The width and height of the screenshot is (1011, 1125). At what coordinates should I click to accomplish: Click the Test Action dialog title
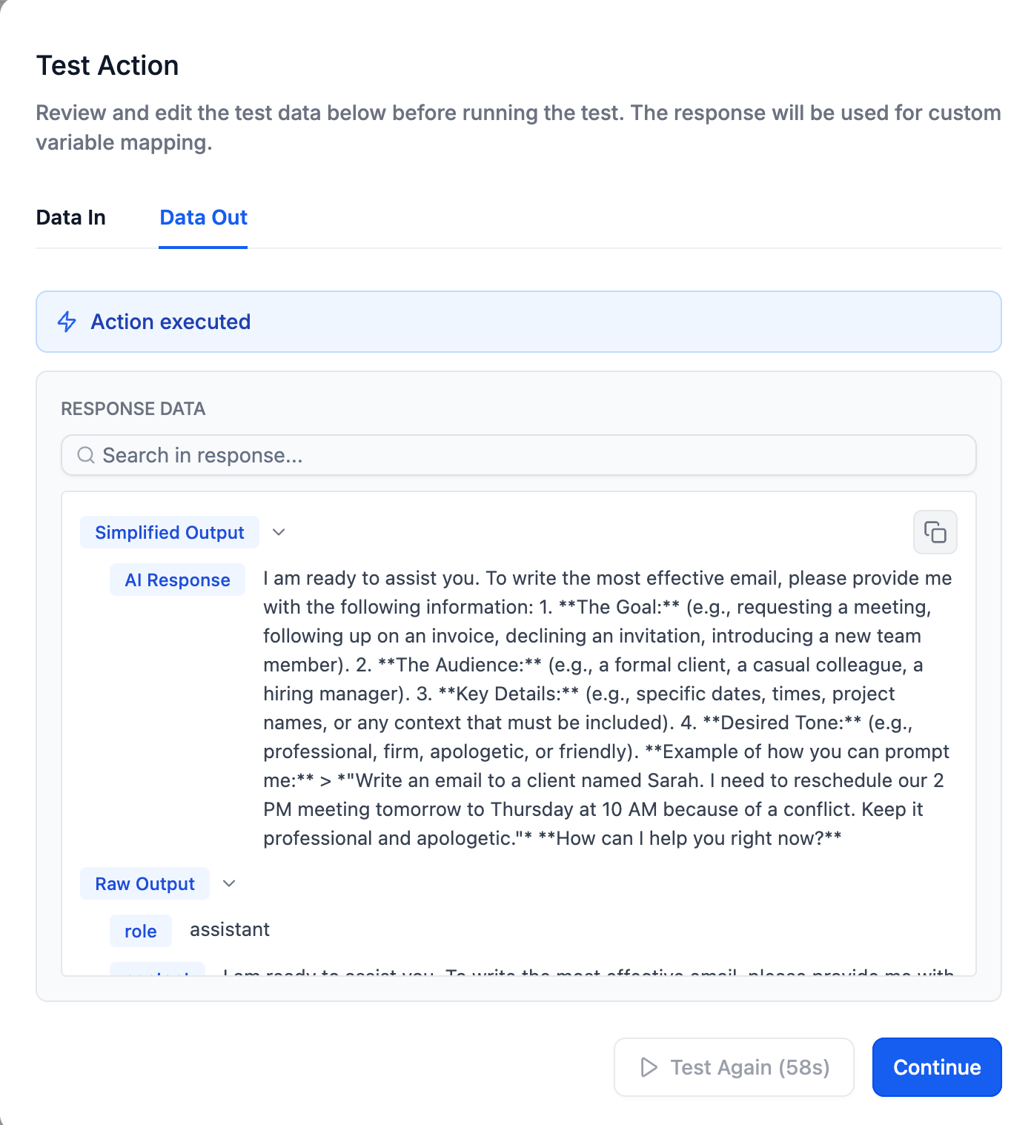coord(107,65)
